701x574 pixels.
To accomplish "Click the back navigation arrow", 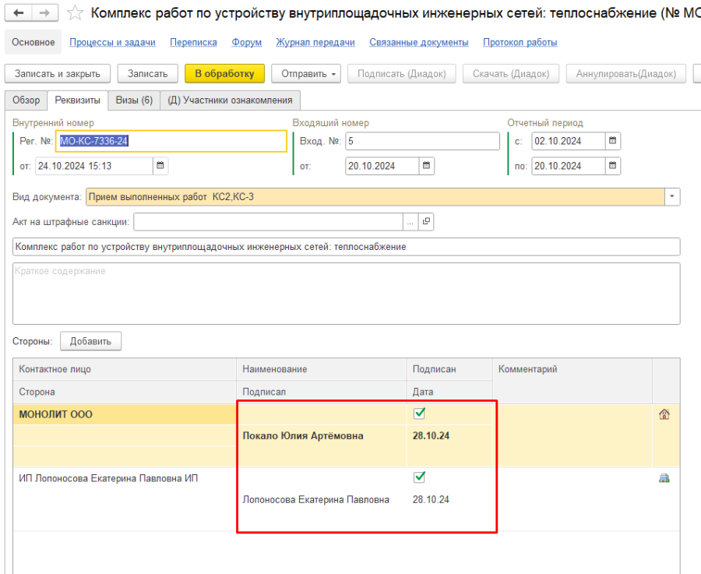I will coord(19,13).
